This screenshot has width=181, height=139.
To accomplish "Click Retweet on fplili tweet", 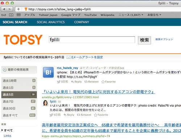I will 84,115.
